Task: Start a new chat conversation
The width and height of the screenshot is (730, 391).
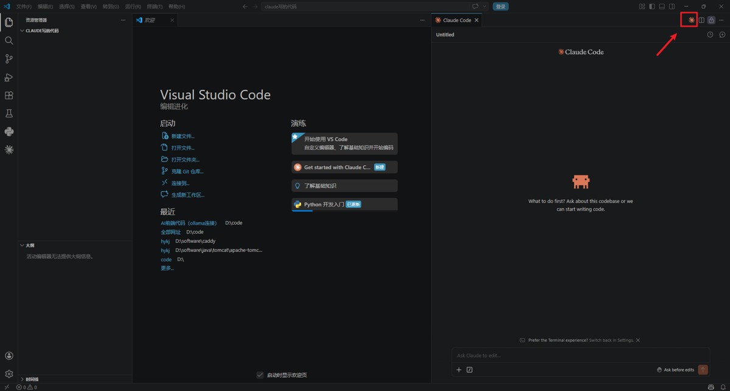Action: point(722,35)
